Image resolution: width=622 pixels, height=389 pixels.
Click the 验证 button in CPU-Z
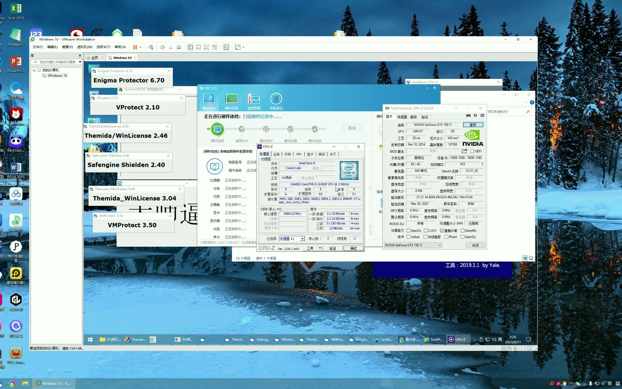333,249
